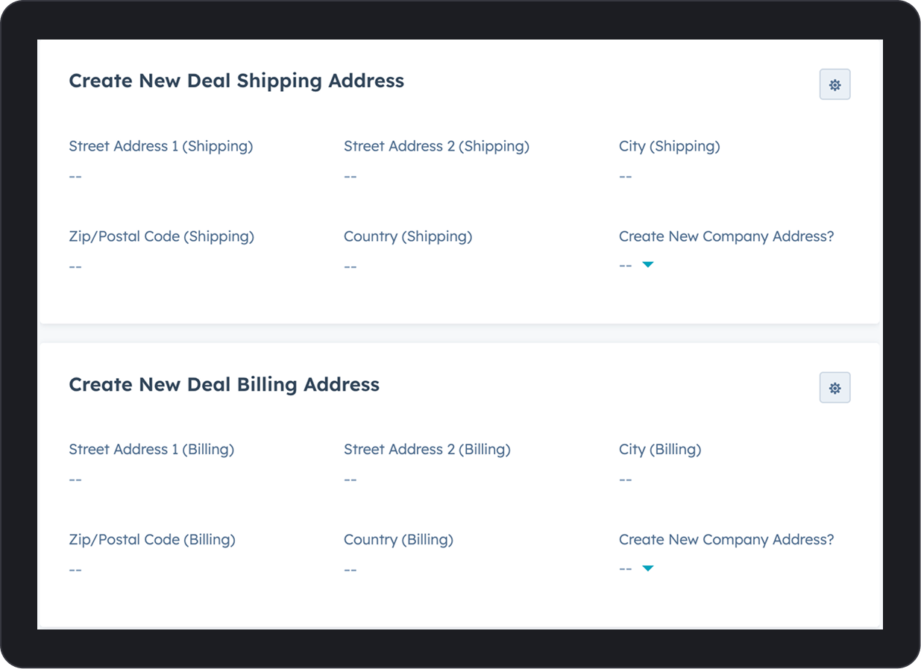Edit the Street Address 2 (Billing) value
The height and width of the screenshot is (669, 921).
[x=351, y=480]
